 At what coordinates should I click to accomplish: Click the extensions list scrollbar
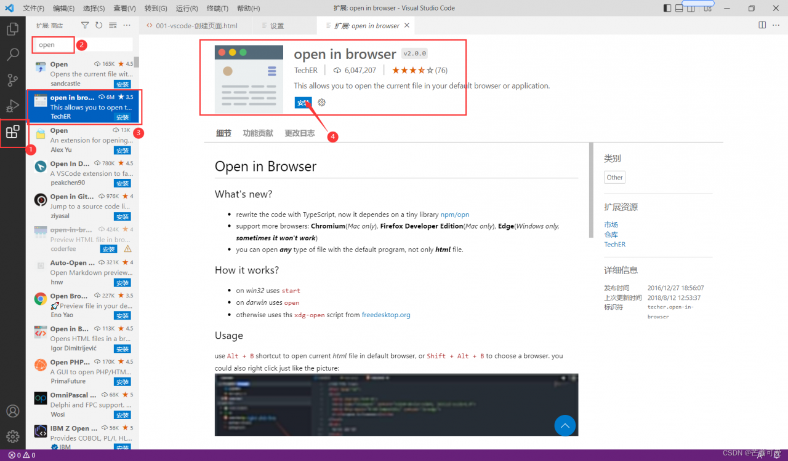[x=137, y=62]
